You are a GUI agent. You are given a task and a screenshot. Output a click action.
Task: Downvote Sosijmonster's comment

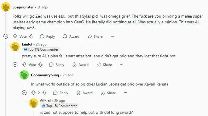[31, 36]
